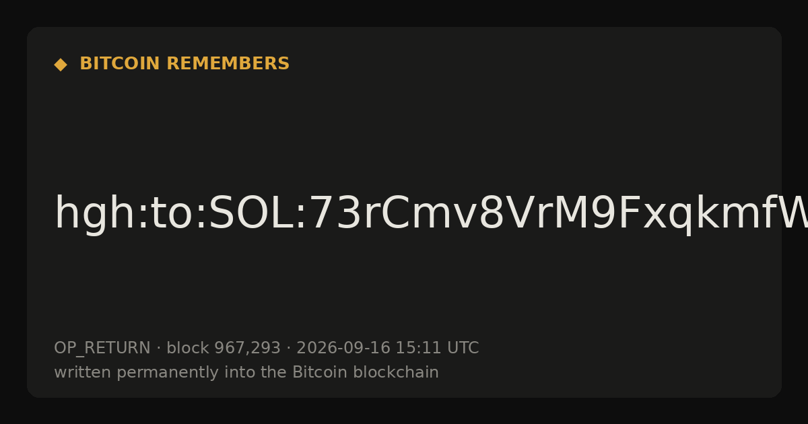Click the Bitcoin blockchain phrase
Image resolution: width=808 pixels, height=424 pixels.
pyautogui.click(x=366, y=372)
